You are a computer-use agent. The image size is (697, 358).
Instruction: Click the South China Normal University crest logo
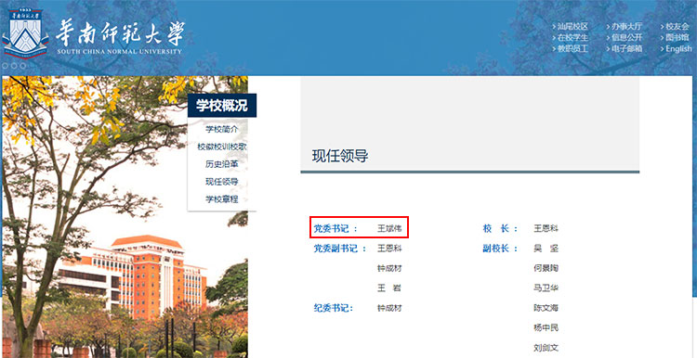[25, 33]
